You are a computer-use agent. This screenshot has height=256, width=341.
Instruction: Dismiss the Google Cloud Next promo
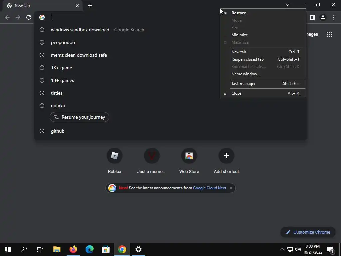pos(231,188)
